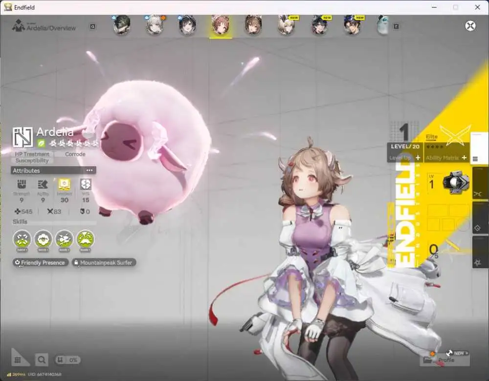Open the Ability Matrix plus button

464,158
